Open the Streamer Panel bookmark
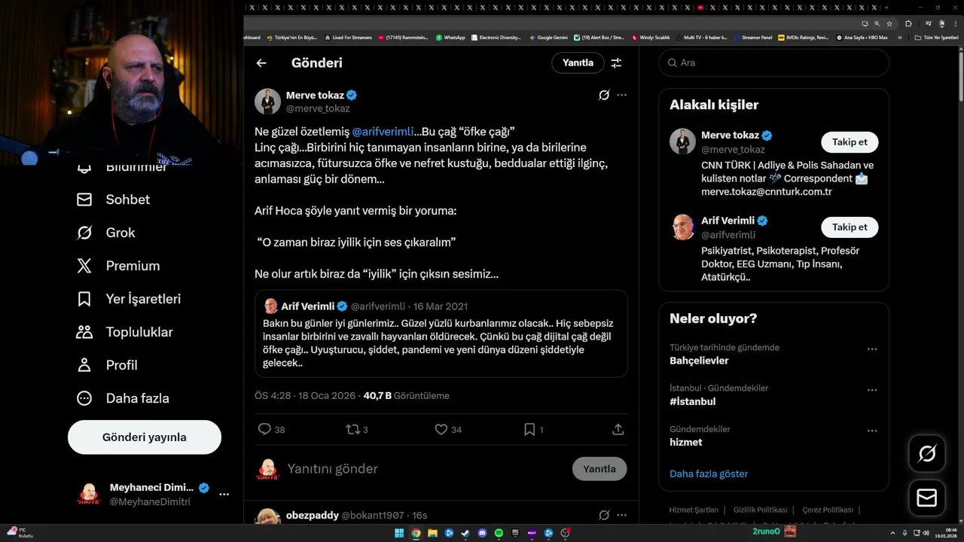 click(x=753, y=37)
